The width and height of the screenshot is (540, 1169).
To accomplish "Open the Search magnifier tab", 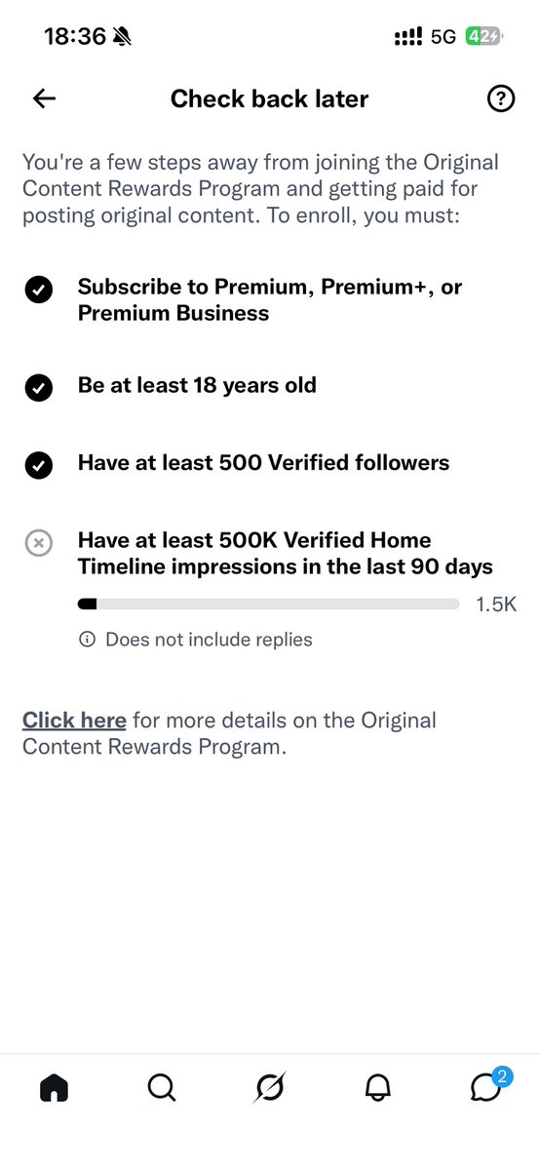I will coord(161,1088).
